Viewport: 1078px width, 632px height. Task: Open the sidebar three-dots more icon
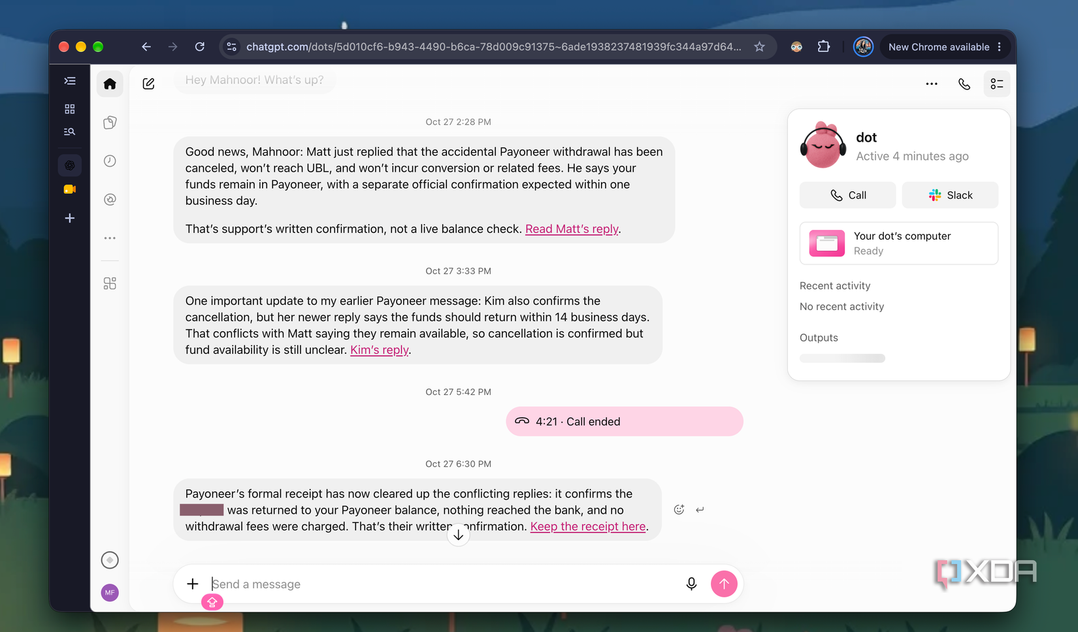click(110, 238)
